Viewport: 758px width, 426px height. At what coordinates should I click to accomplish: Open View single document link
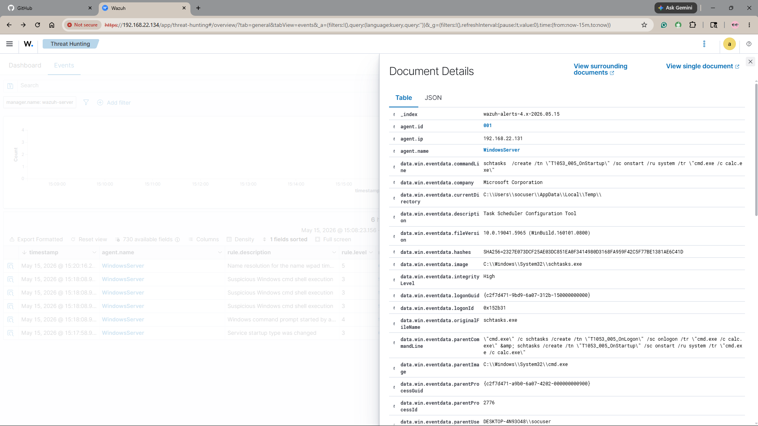click(702, 66)
